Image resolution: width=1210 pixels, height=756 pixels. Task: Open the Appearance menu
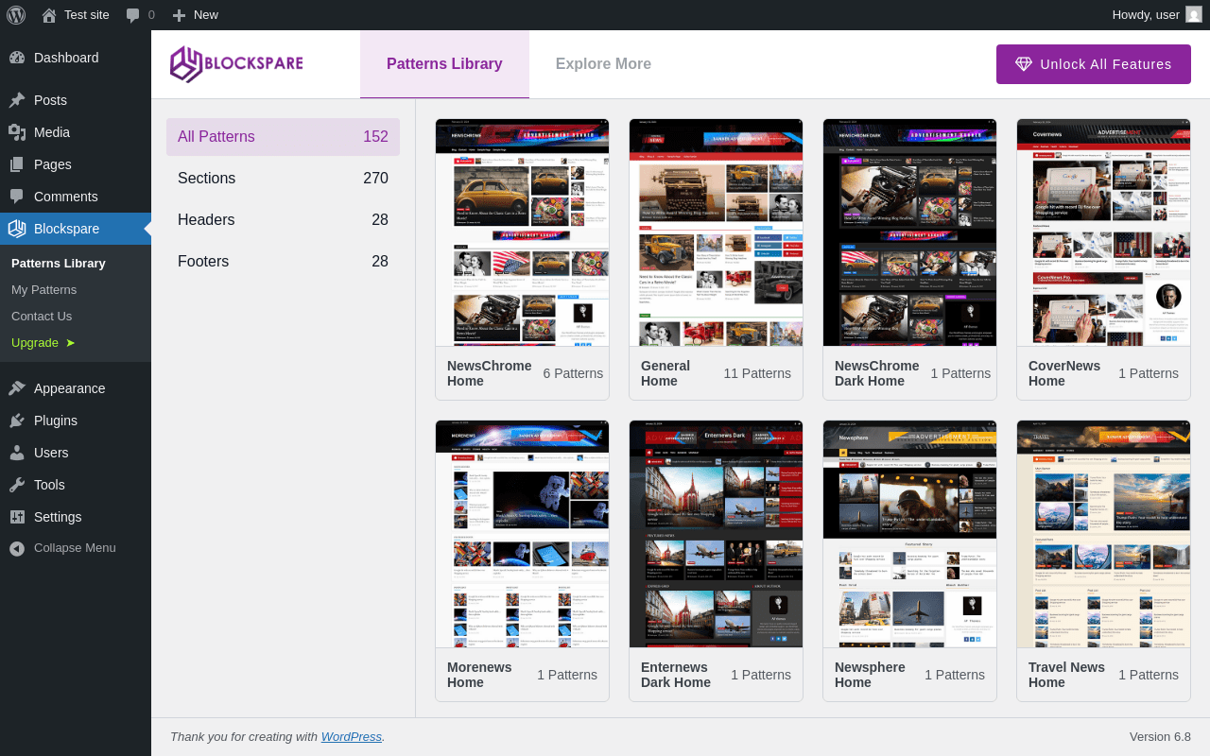click(x=69, y=388)
